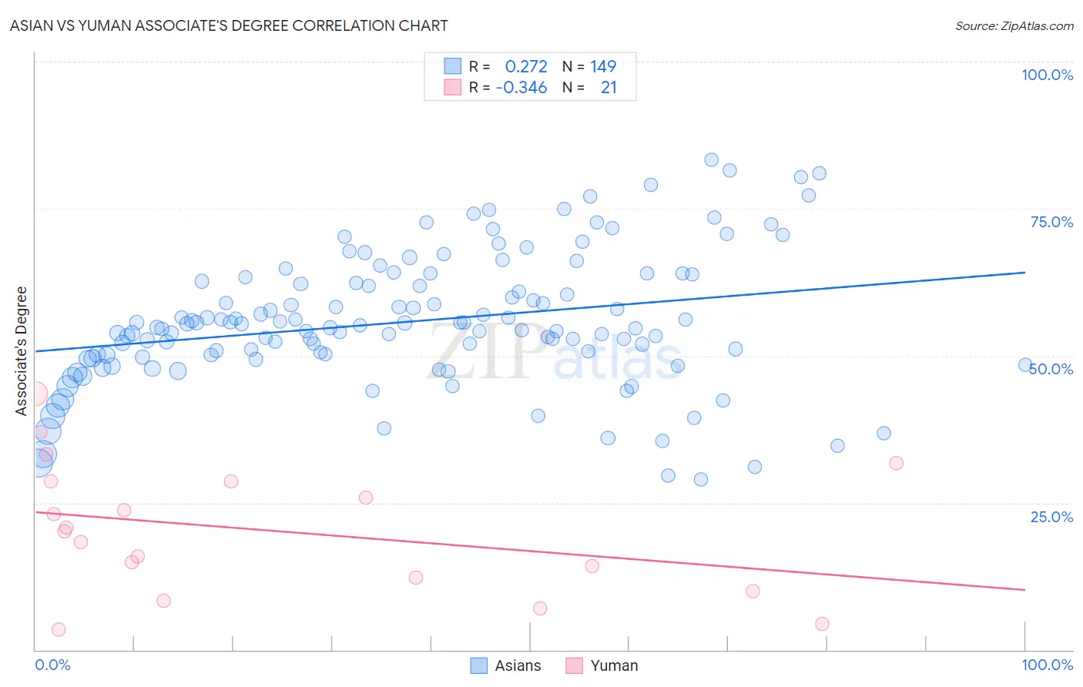
Task: Click the chart title text
Action: [x=229, y=25]
